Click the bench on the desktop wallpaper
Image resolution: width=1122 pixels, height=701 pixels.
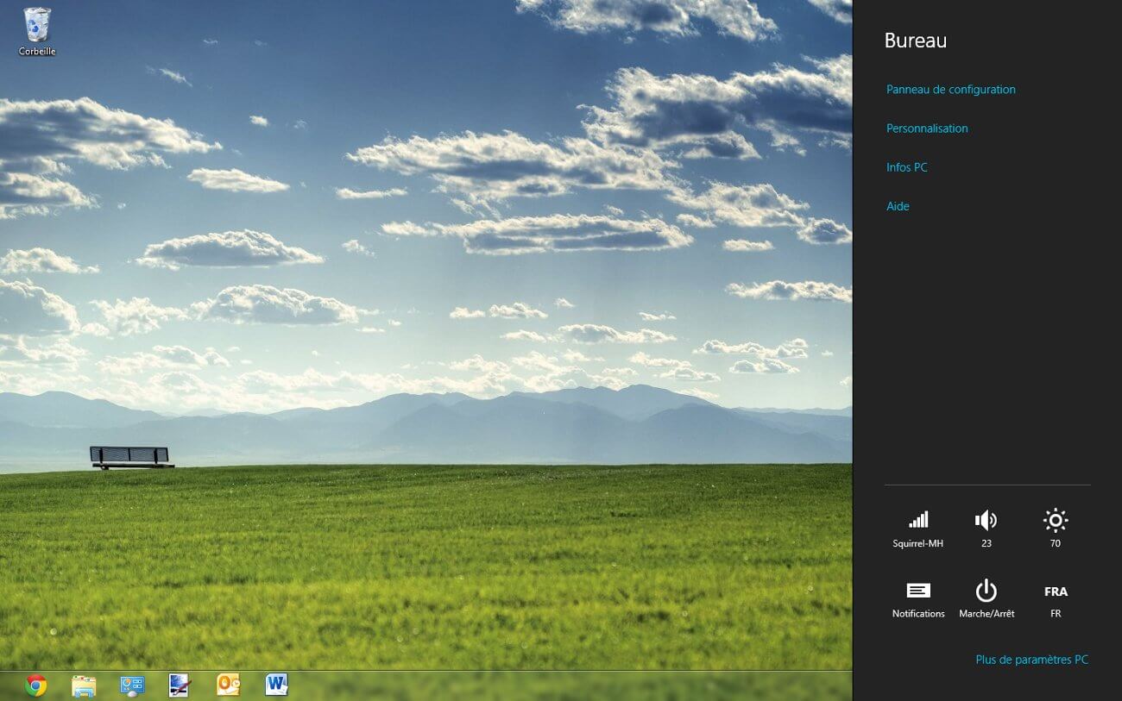(130, 456)
